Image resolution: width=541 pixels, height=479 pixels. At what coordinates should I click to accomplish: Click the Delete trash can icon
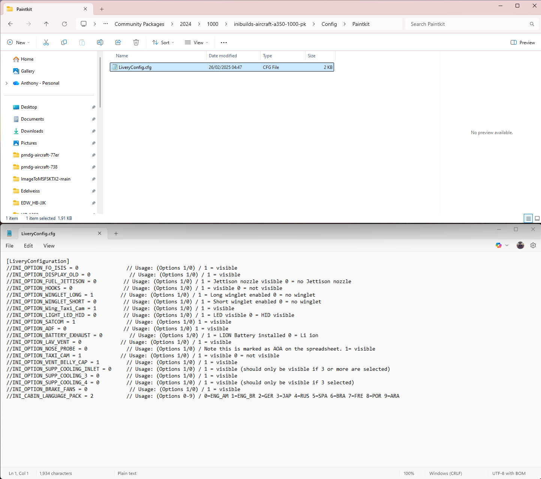click(136, 43)
